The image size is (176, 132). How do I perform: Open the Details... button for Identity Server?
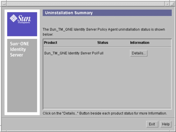click(139, 53)
